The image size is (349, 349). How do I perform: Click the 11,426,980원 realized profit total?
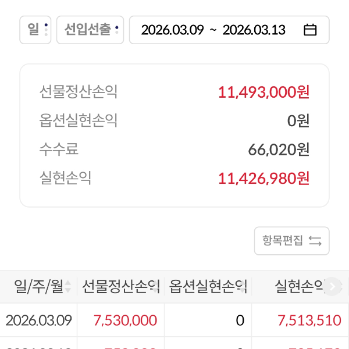pos(263,178)
